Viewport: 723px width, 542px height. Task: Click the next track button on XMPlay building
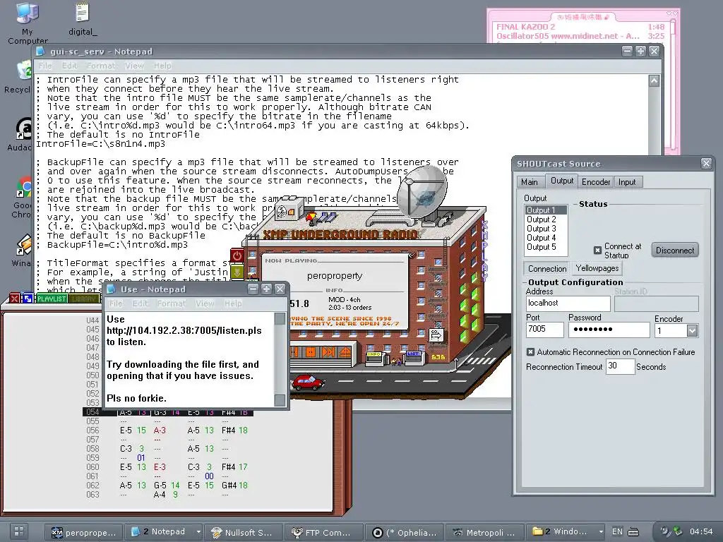[328, 352]
